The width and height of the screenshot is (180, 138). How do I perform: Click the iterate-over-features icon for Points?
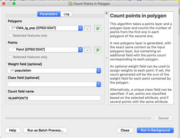pyautogui.click(x=98, y=50)
